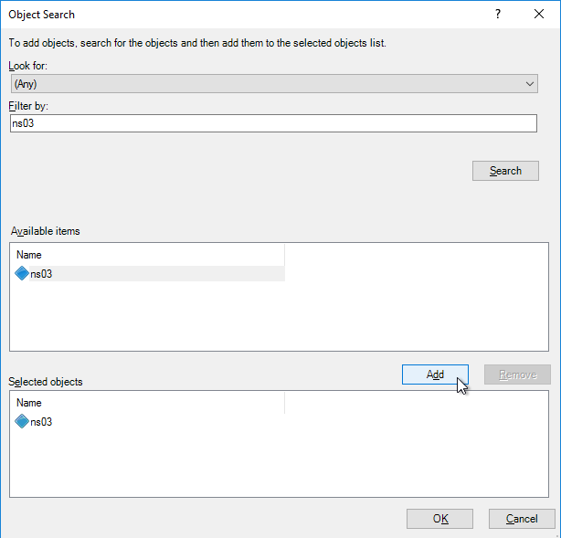
Task: Click the ns03 diamond icon in Available items
Action: pyautogui.click(x=22, y=274)
